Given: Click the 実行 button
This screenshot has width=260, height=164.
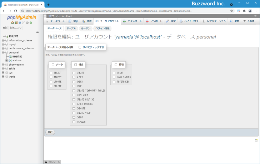Looking at the screenshot, I should click(x=50, y=132).
